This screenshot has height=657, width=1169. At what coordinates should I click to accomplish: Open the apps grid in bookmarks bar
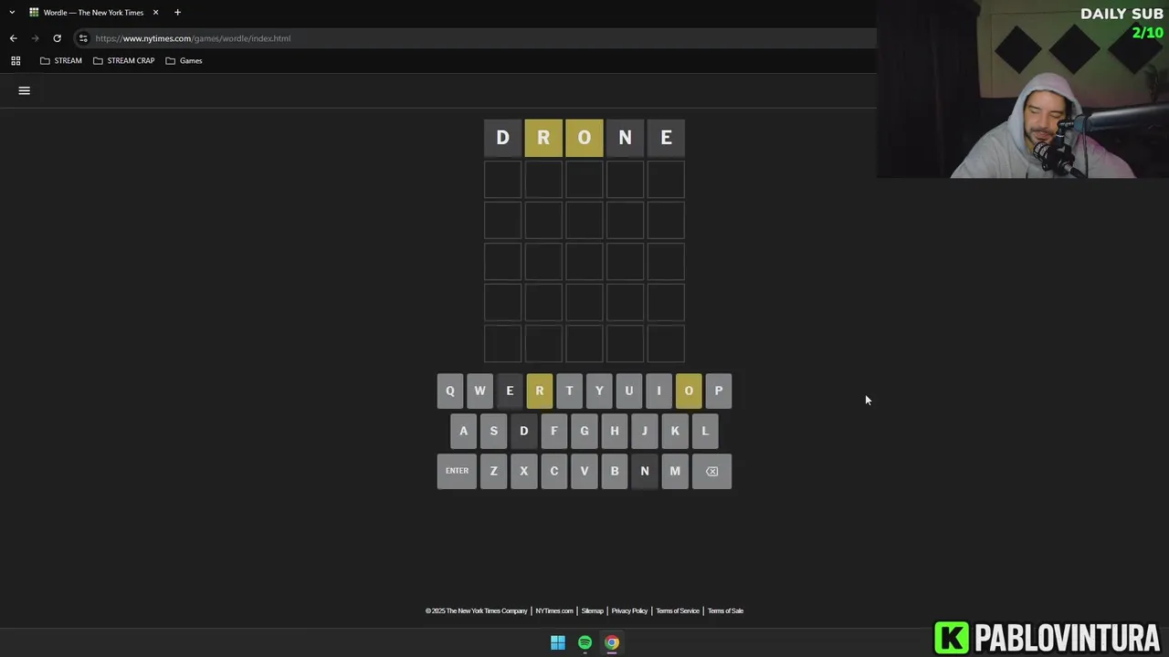click(x=16, y=60)
